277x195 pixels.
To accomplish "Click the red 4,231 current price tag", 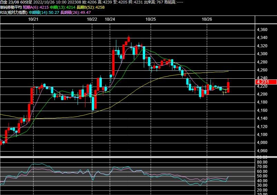I will pyautogui.click(x=266, y=82).
